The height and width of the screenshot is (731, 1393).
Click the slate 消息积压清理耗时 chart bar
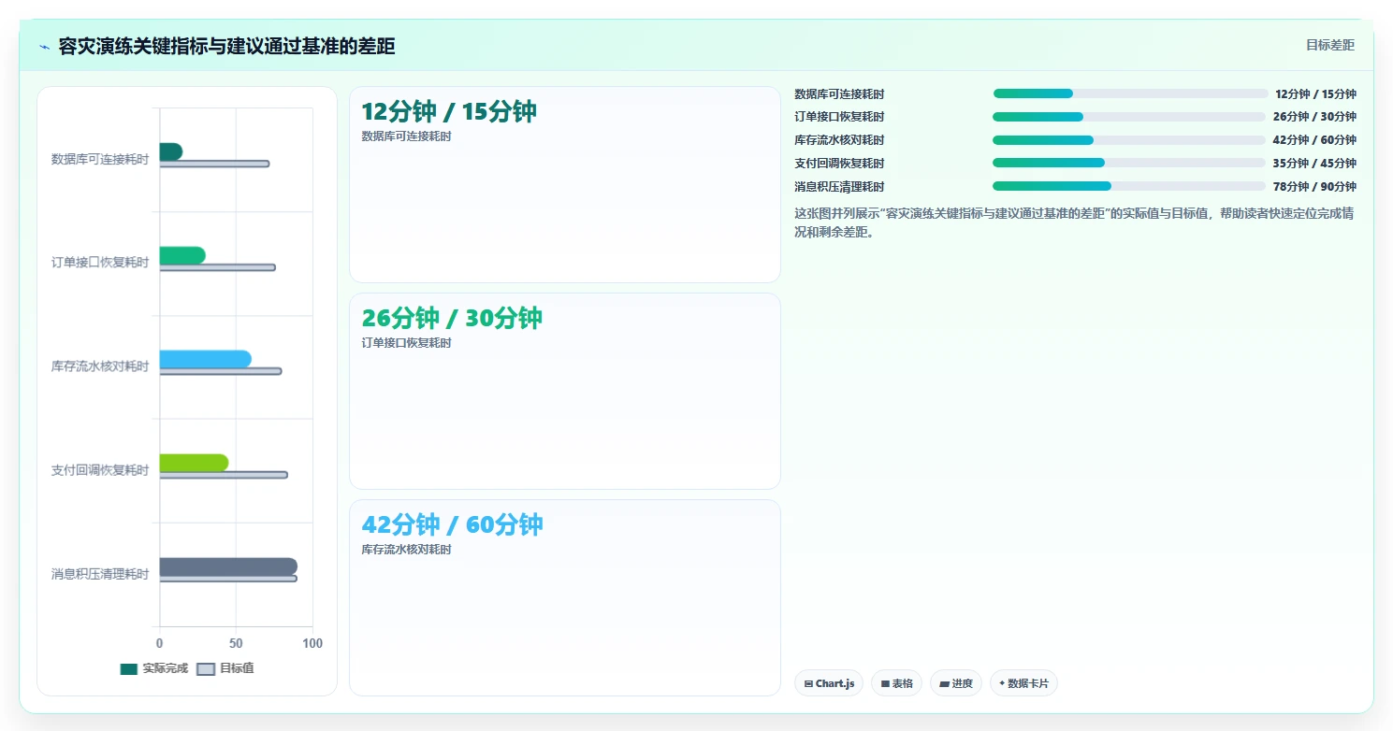[x=228, y=566]
